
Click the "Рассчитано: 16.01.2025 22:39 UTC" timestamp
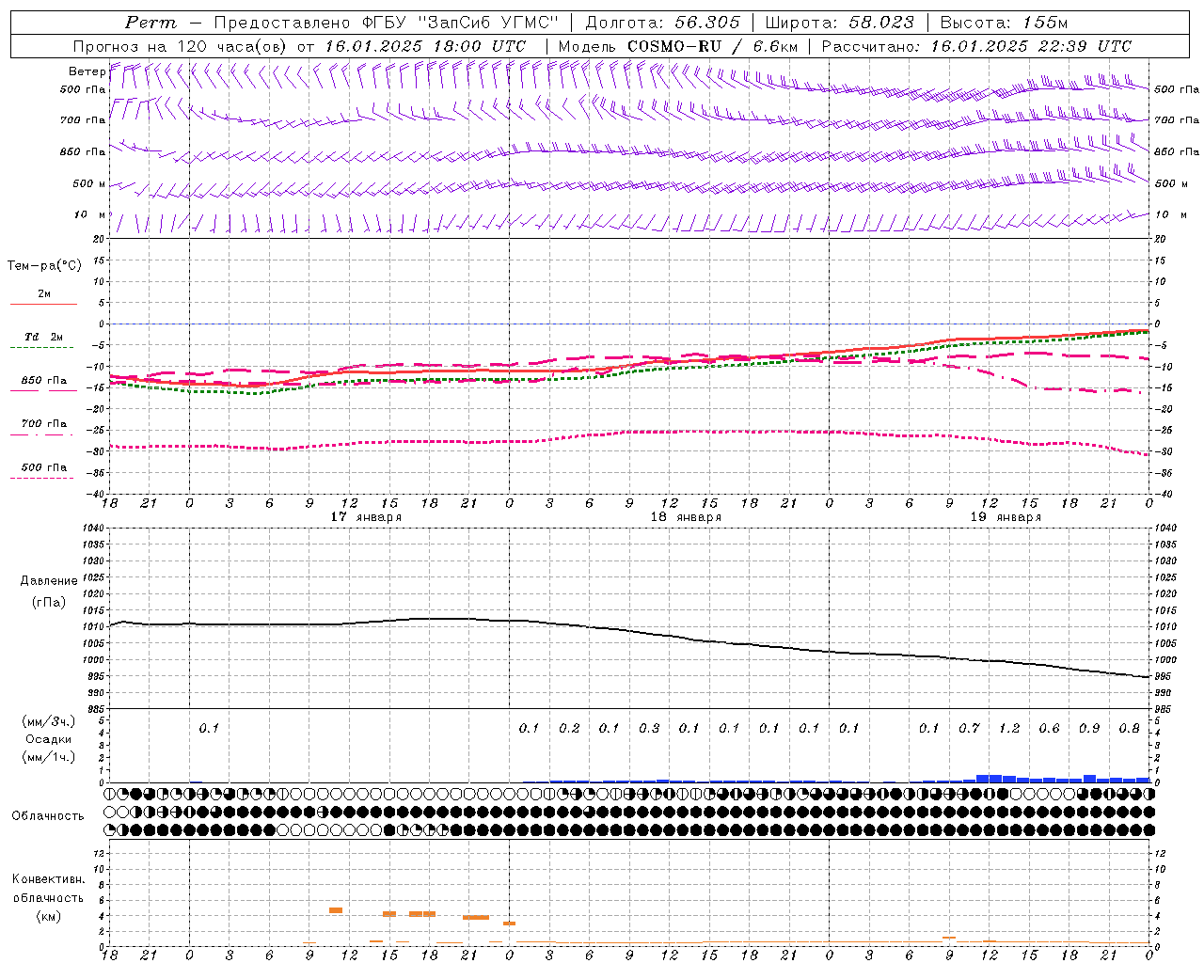tap(976, 46)
